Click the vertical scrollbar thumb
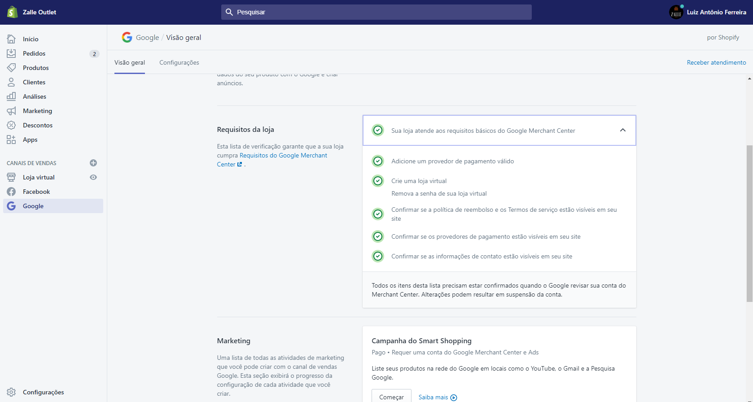 (x=749, y=223)
